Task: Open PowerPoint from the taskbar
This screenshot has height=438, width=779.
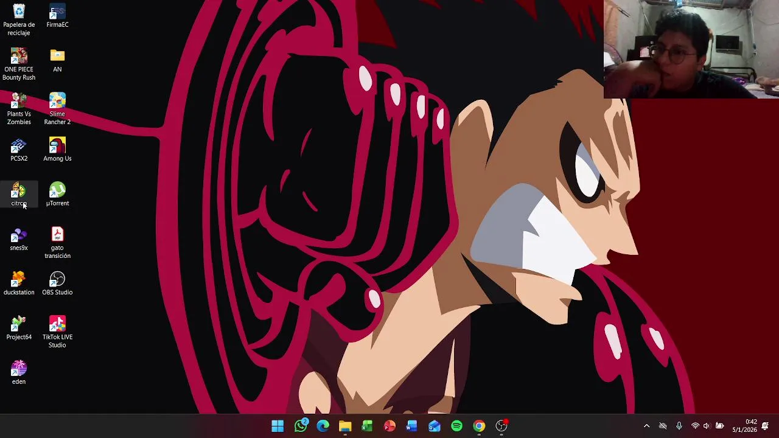Action: 389,426
